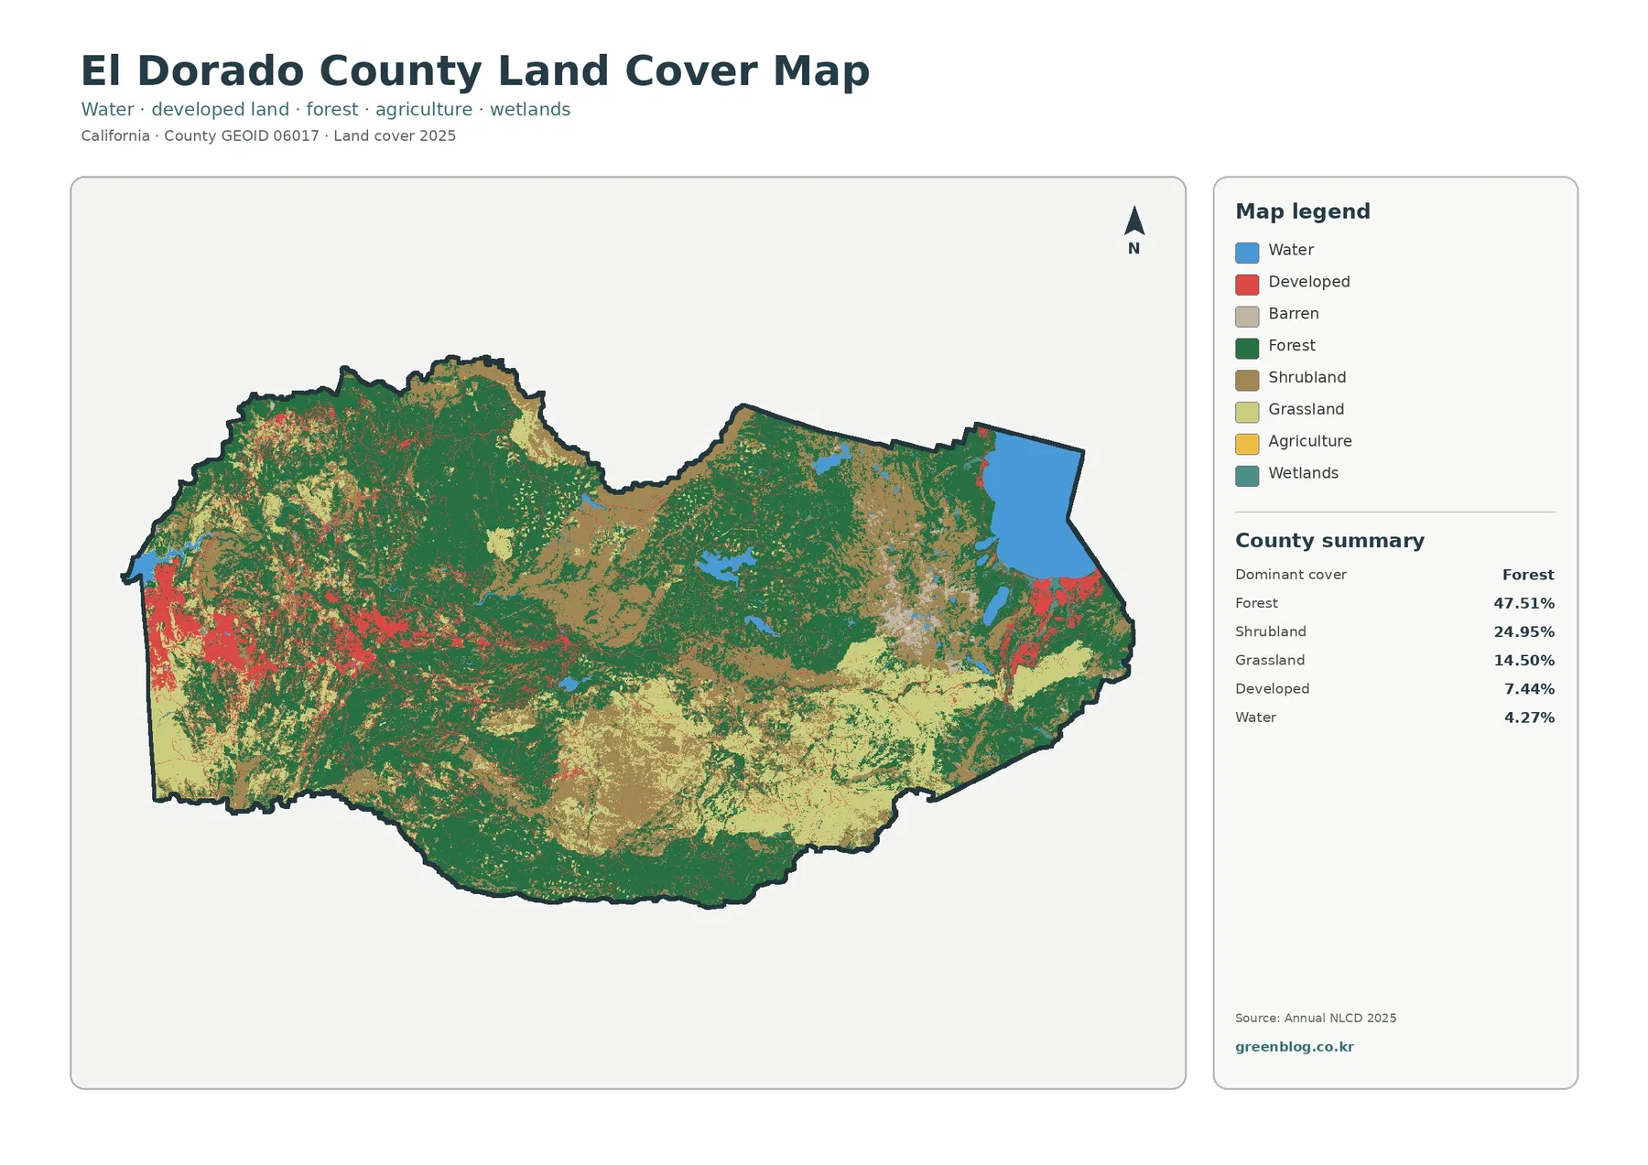Click the 'Shrubland' summary row label
This screenshot has height=1165, width=1648.
pyautogui.click(x=1271, y=631)
